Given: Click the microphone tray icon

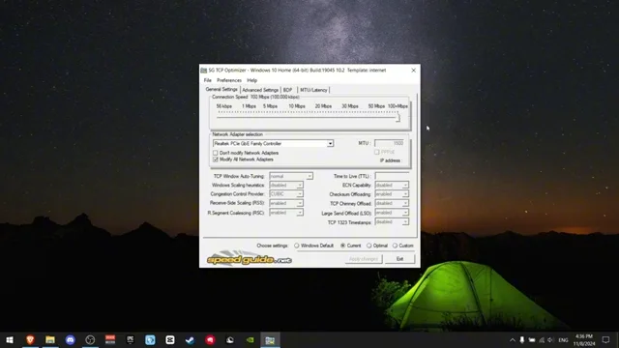Looking at the screenshot, I should pos(522,339).
